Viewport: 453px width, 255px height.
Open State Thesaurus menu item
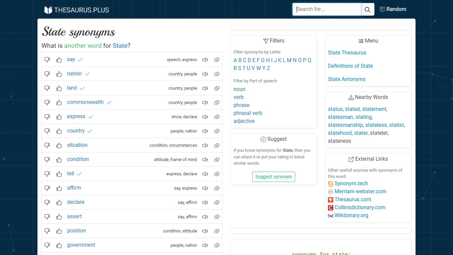pos(347,52)
